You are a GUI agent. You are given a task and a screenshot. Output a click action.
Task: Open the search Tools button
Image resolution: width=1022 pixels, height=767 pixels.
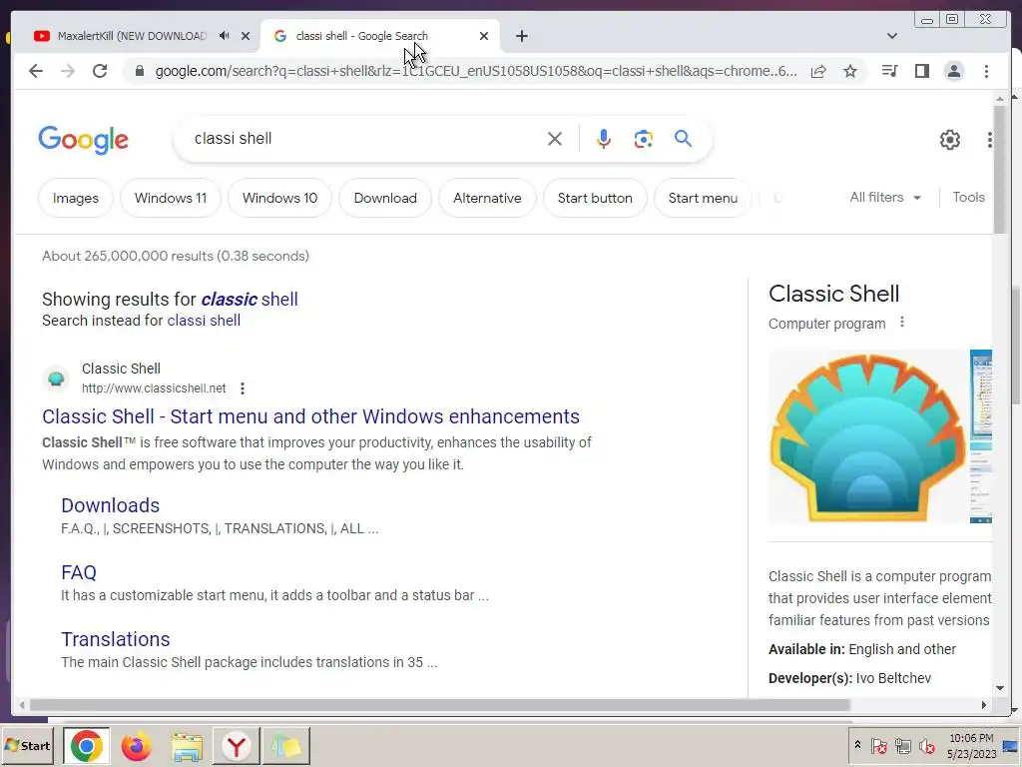pos(968,197)
